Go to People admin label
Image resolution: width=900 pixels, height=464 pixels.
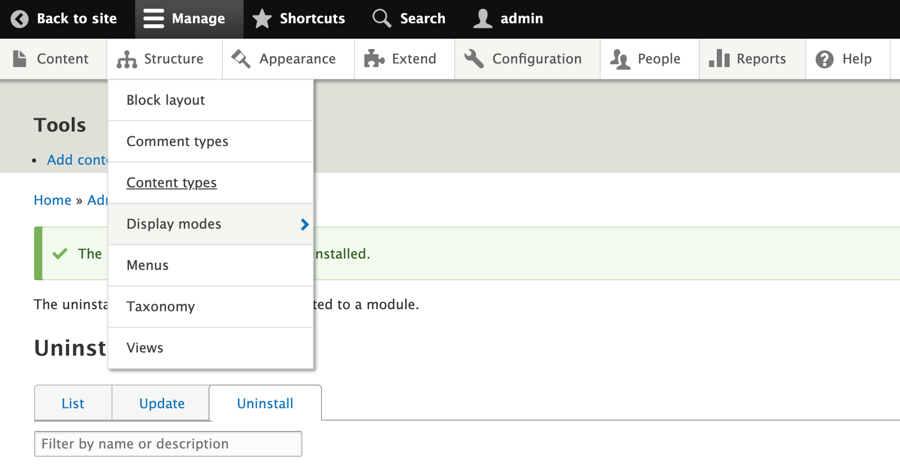(659, 59)
